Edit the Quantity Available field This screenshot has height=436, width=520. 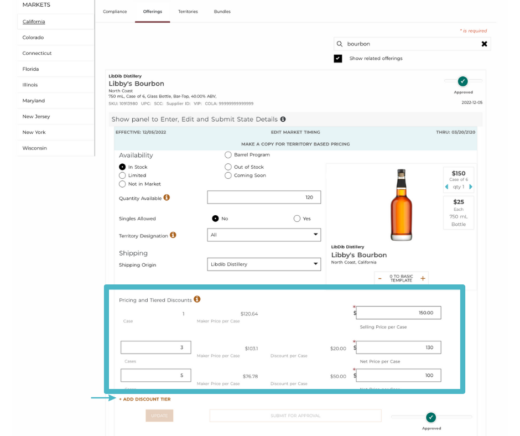pyautogui.click(x=264, y=198)
